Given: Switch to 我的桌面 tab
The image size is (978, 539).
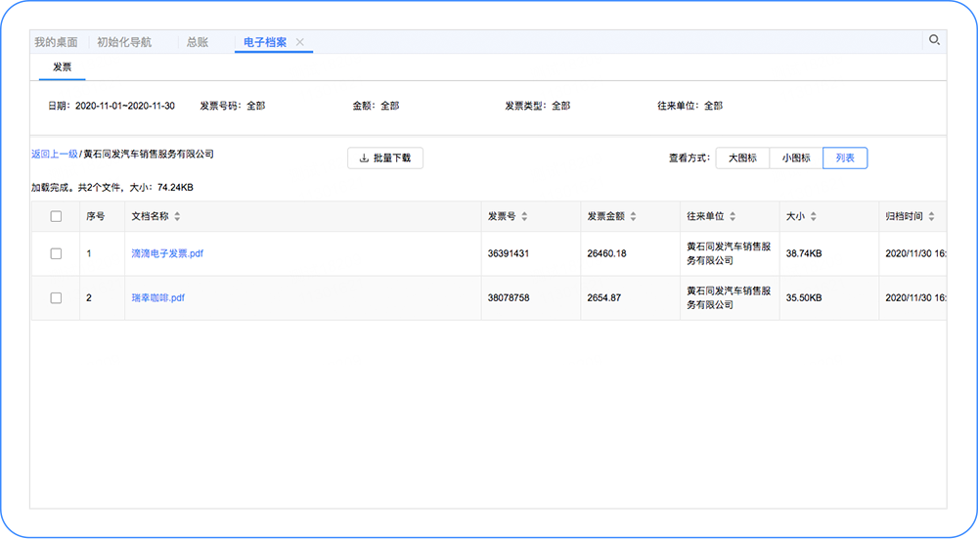Looking at the screenshot, I should pos(56,42).
